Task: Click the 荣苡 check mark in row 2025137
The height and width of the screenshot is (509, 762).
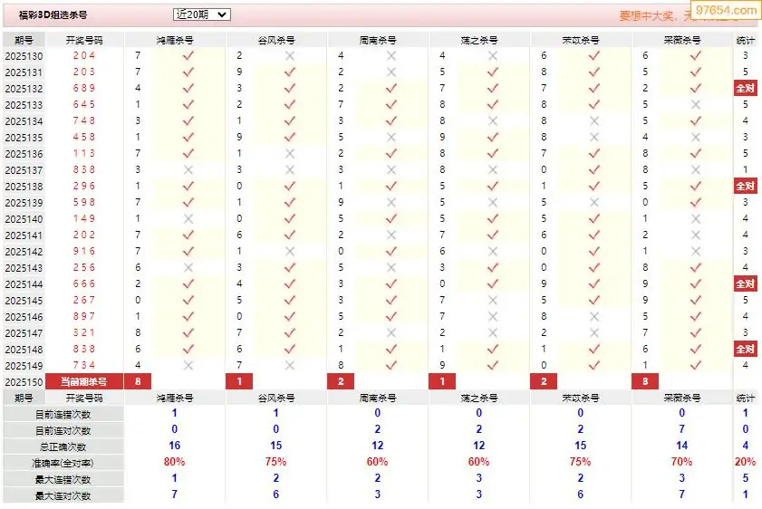Action: pyautogui.click(x=593, y=169)
